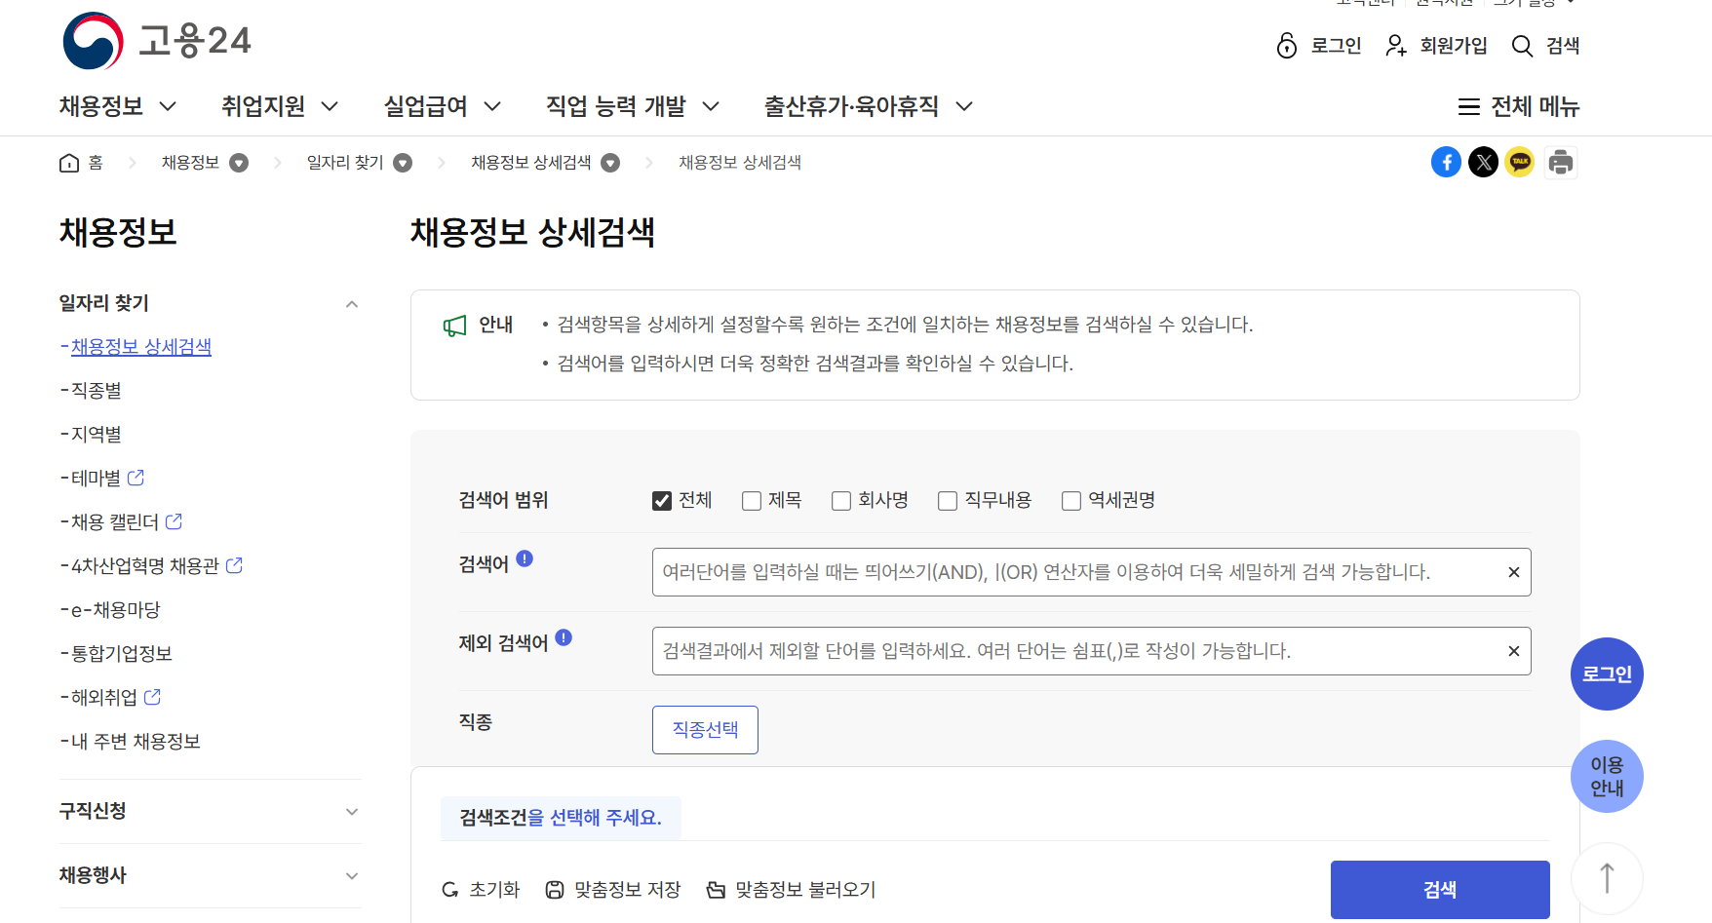This screenshot has width=1712, height=923.
Task: Click the blue 검색 button
Action: coord(1440,890)
